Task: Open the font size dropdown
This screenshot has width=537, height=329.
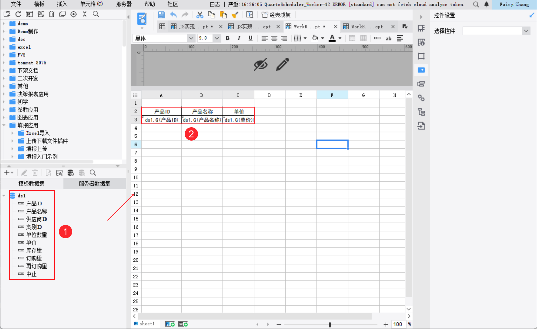Action: [217, 38]
